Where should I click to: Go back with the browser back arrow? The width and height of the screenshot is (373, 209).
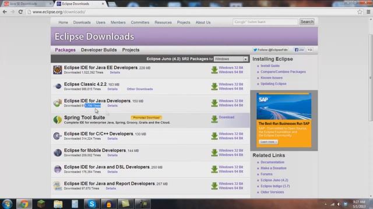tap(5, 12)
